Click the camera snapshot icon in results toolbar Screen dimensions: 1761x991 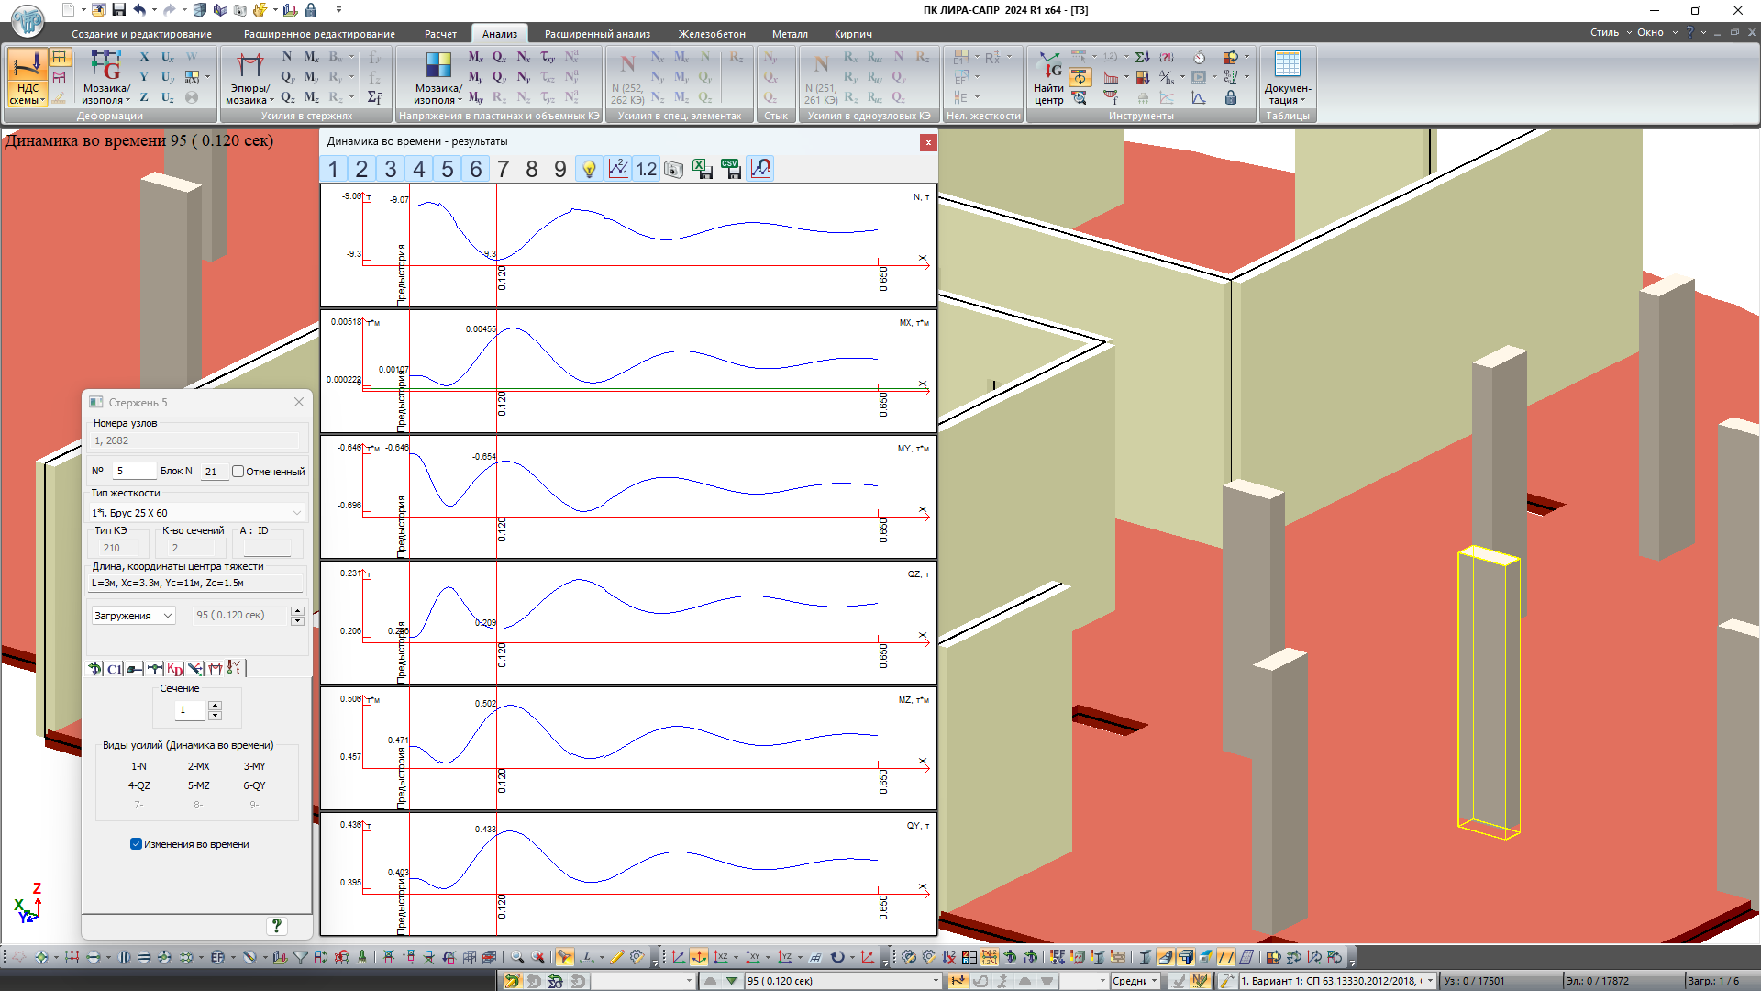[x=674, y=169]
